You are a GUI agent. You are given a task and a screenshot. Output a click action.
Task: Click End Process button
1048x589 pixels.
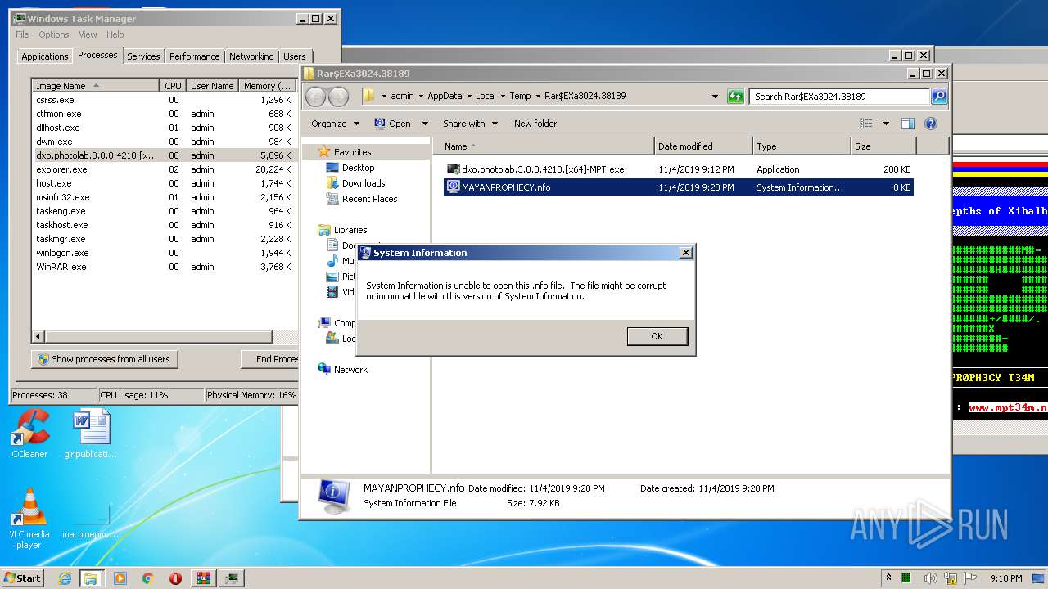[270, 359]
